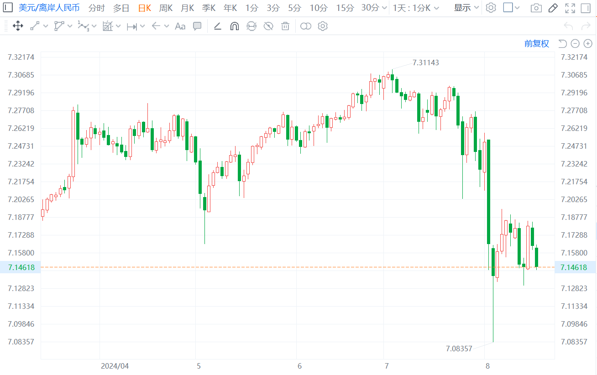The height and width of the screenshot is (375, 597).
Task: Expand the wave tool dropdown arrow
Action: click(94, 26)
